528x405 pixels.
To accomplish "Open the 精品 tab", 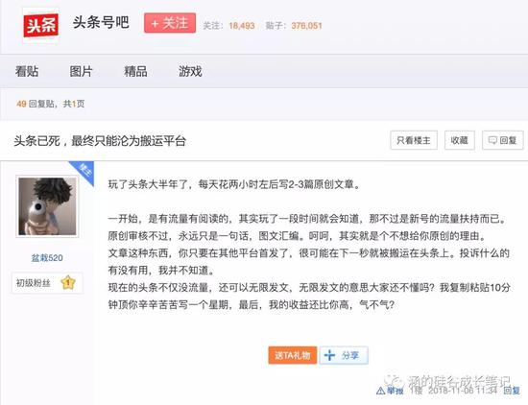I will pos(135,71).
